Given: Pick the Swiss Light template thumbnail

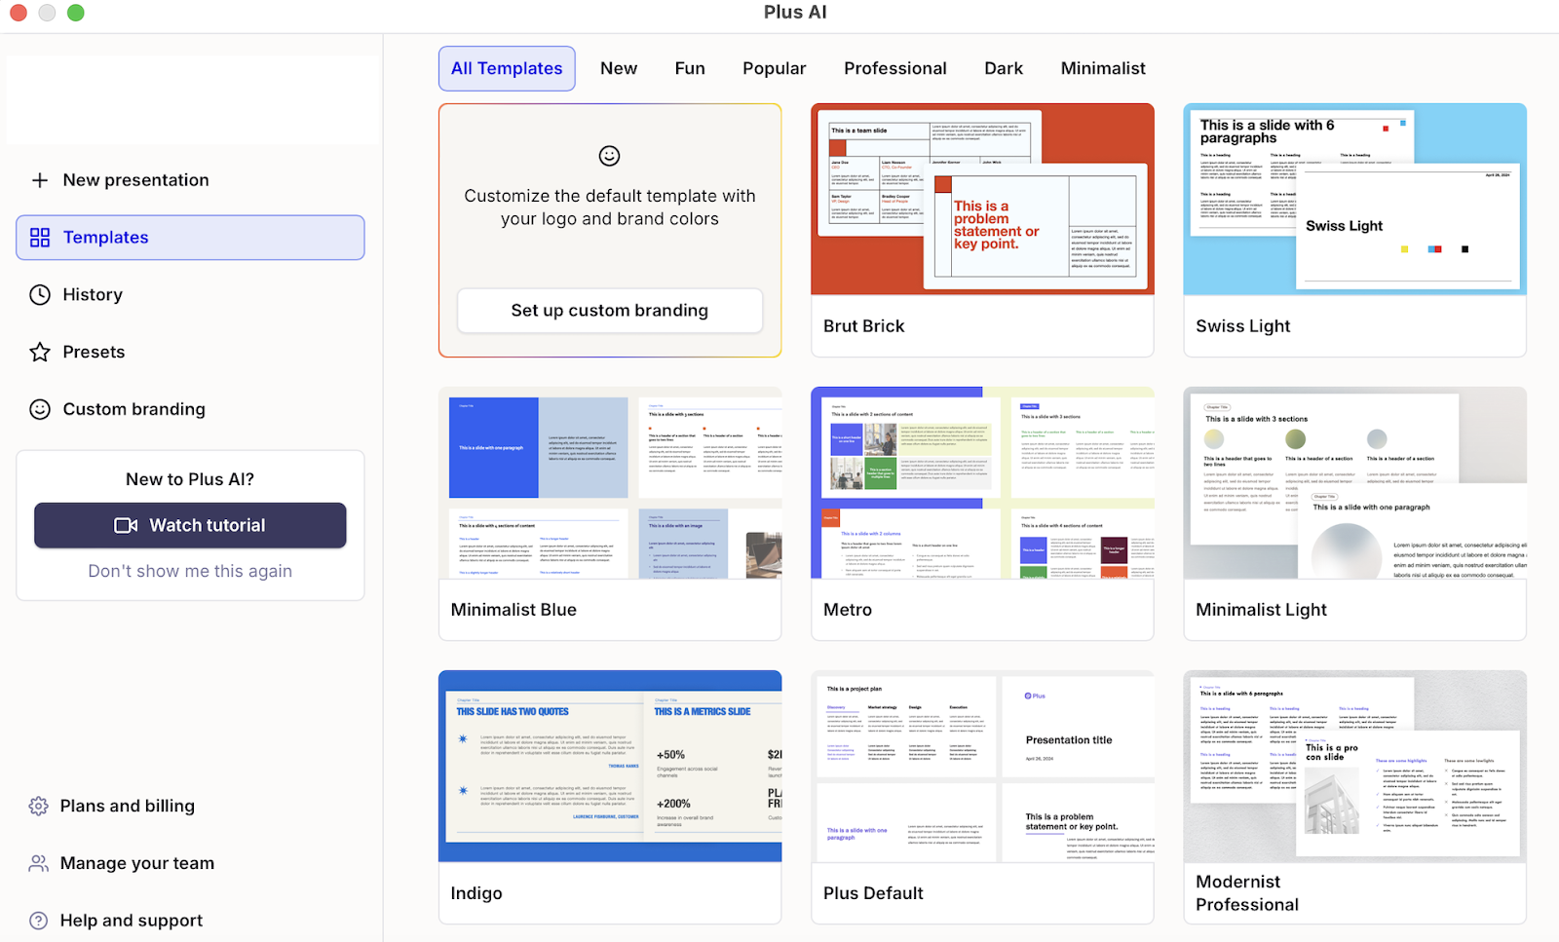Looking at the screenshot, I should (x=1354, y=200).
